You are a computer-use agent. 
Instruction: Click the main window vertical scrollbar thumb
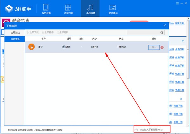[x=188, y=49]
